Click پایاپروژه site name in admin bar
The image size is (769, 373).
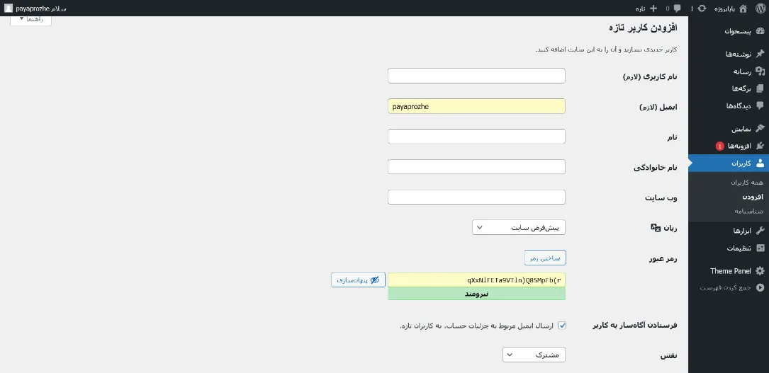point(724,8)
